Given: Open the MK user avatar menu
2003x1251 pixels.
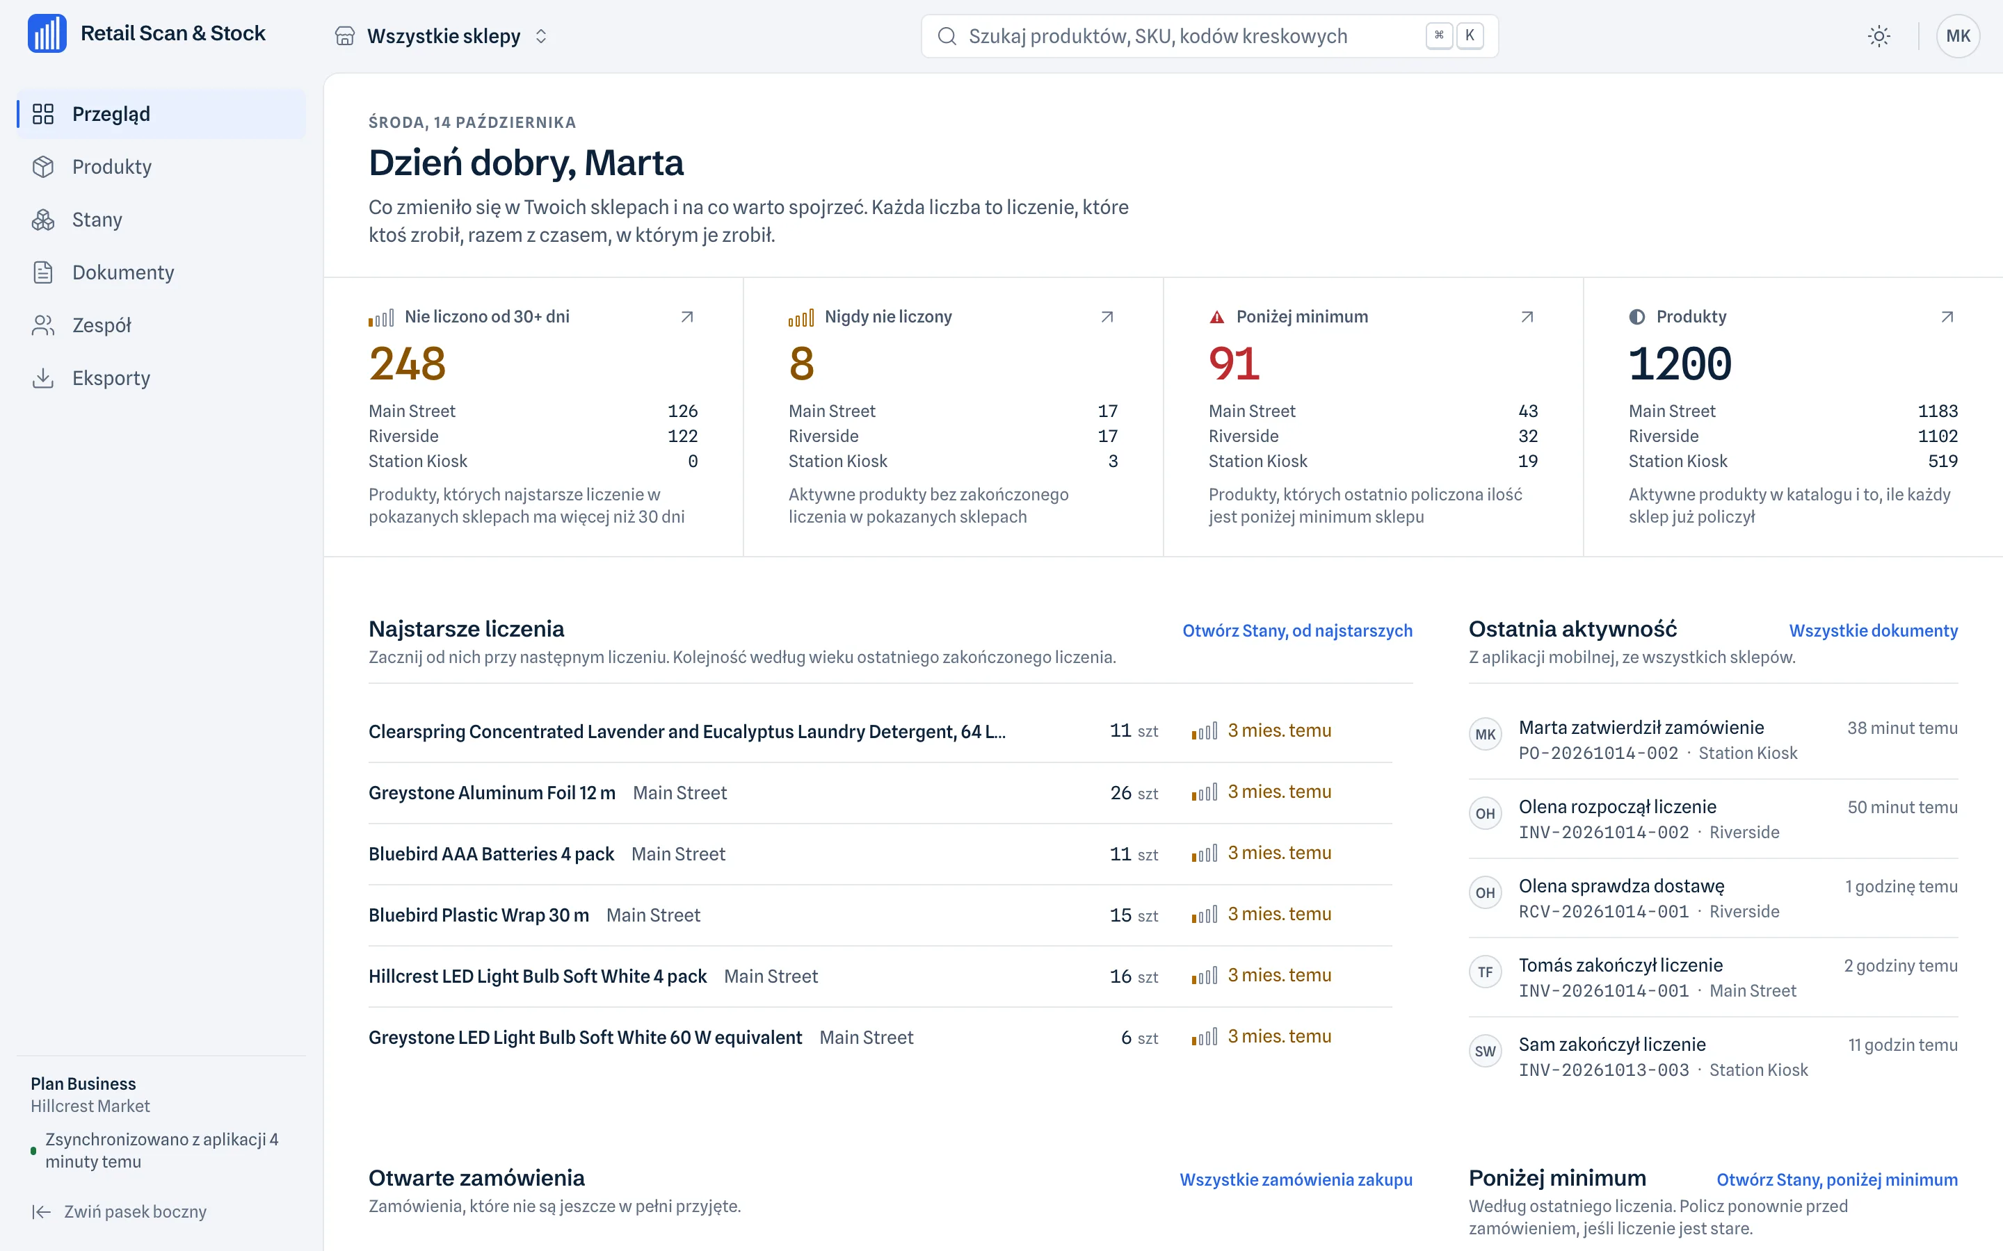Looking at the screenshot, I should [x=1958, y=35].
